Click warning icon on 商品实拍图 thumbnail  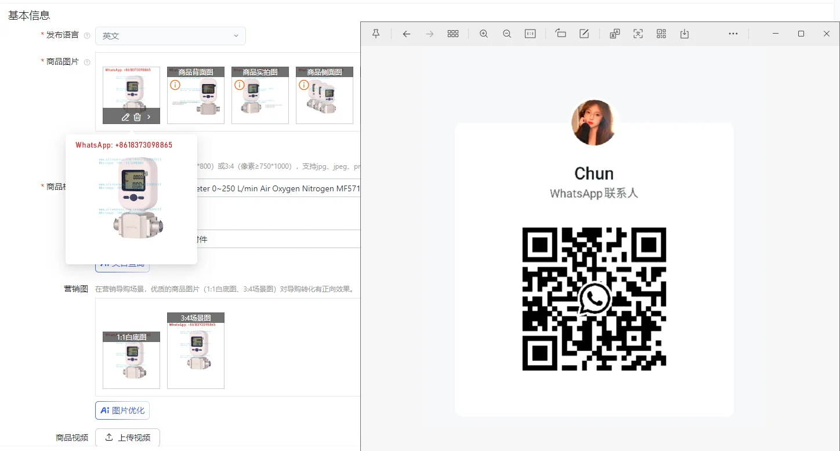coord(240,85)
